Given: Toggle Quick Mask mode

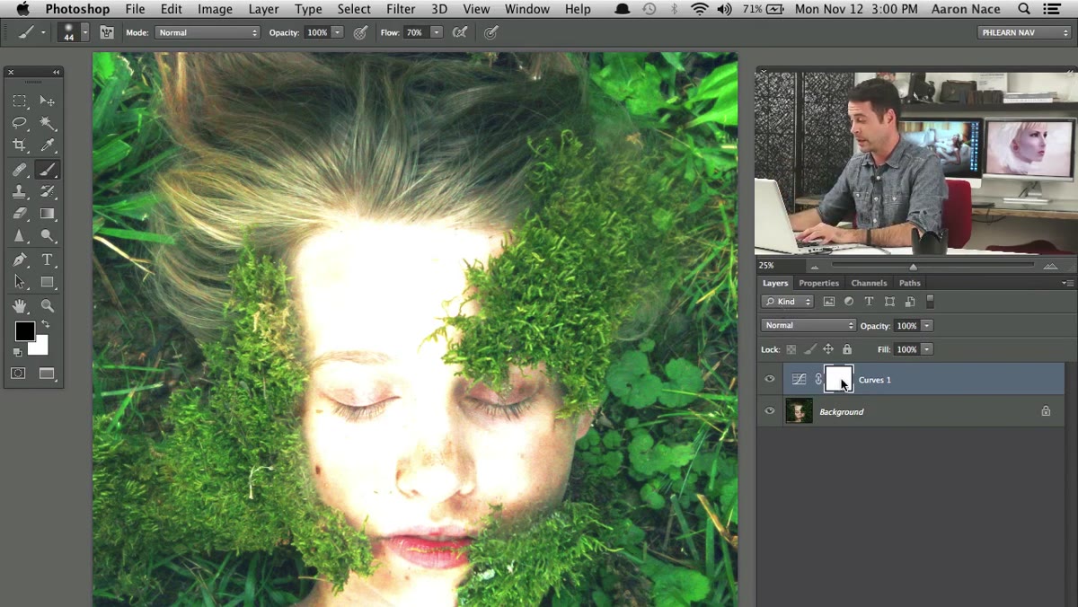Looking at the screenshot, I should point(18,374).
